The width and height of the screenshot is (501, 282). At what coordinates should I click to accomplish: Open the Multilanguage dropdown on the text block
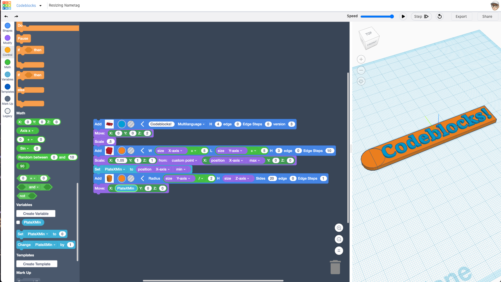[x=191, y=124]
